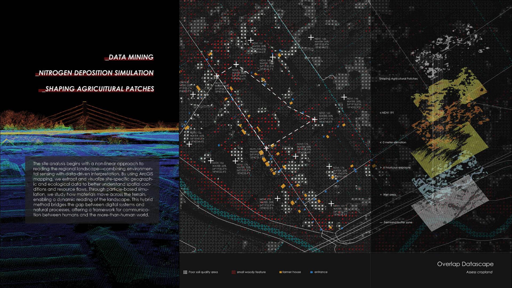This screenshot has height=288, width=512.
Task: Click the cross marker beside NDVI 154
Action: coord(211,161)
